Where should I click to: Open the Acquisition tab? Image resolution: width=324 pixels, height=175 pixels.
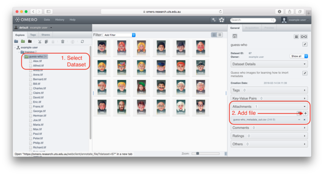(252, 28)
